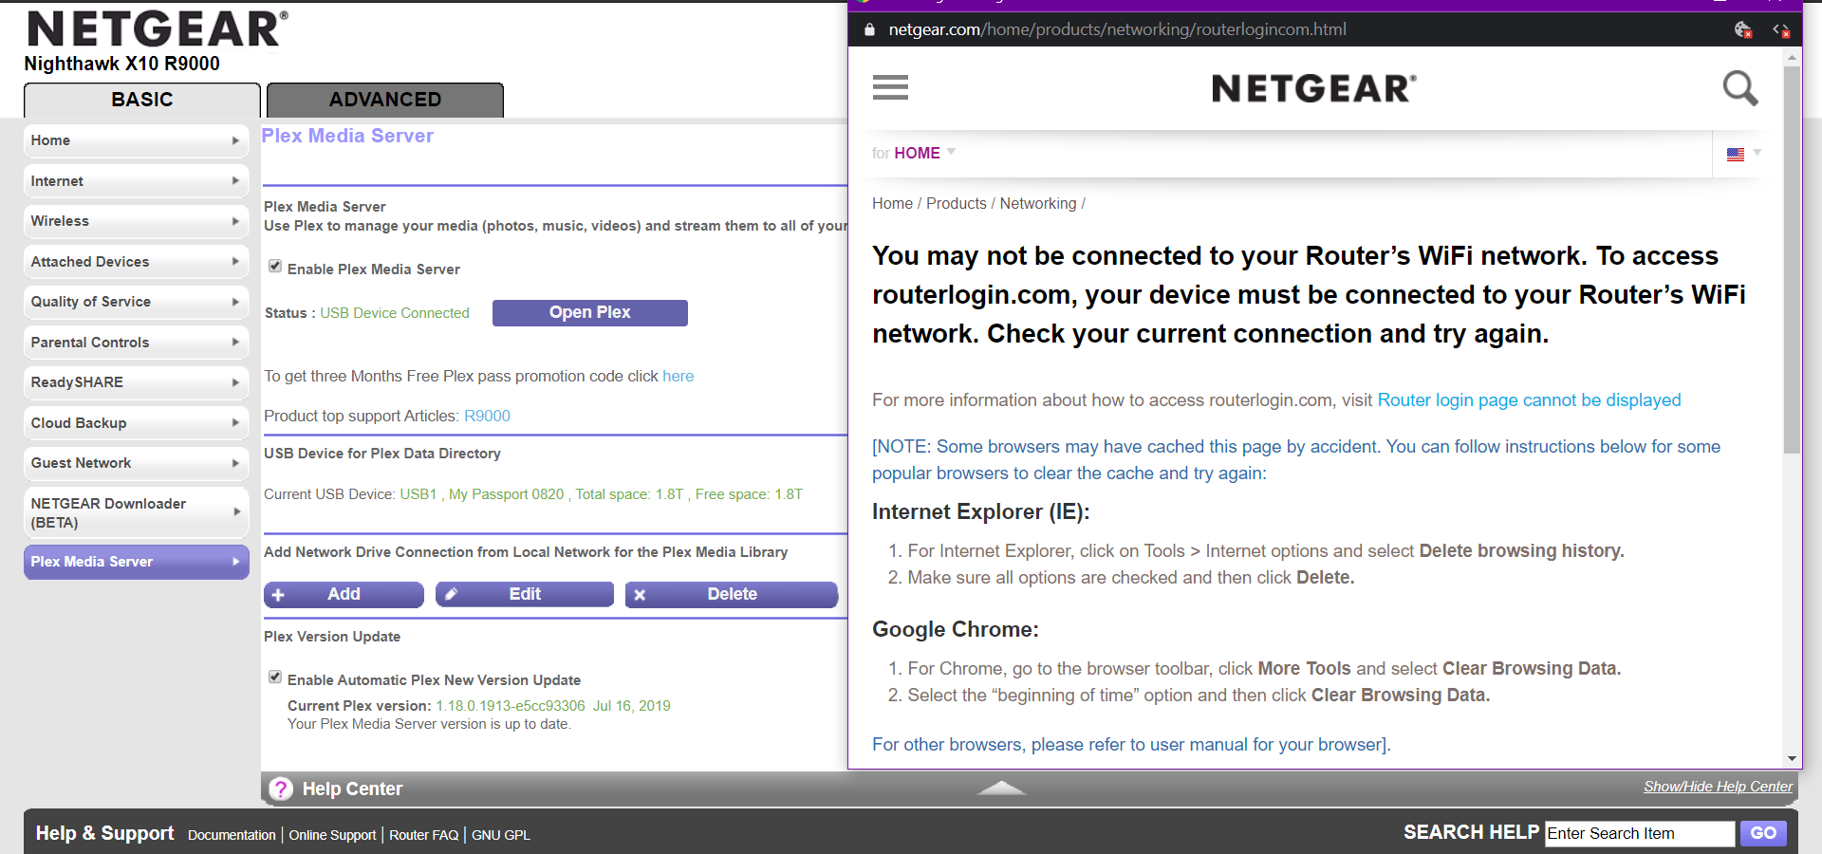1822x854 pixels.
Task: Click the popup browser address bar URL
Action: [1117, 29]
